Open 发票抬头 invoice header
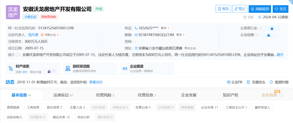 point(256,82)
